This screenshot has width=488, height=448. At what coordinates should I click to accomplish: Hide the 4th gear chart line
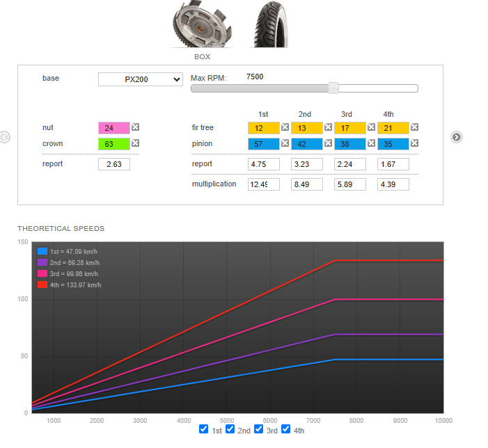[286, 429]
